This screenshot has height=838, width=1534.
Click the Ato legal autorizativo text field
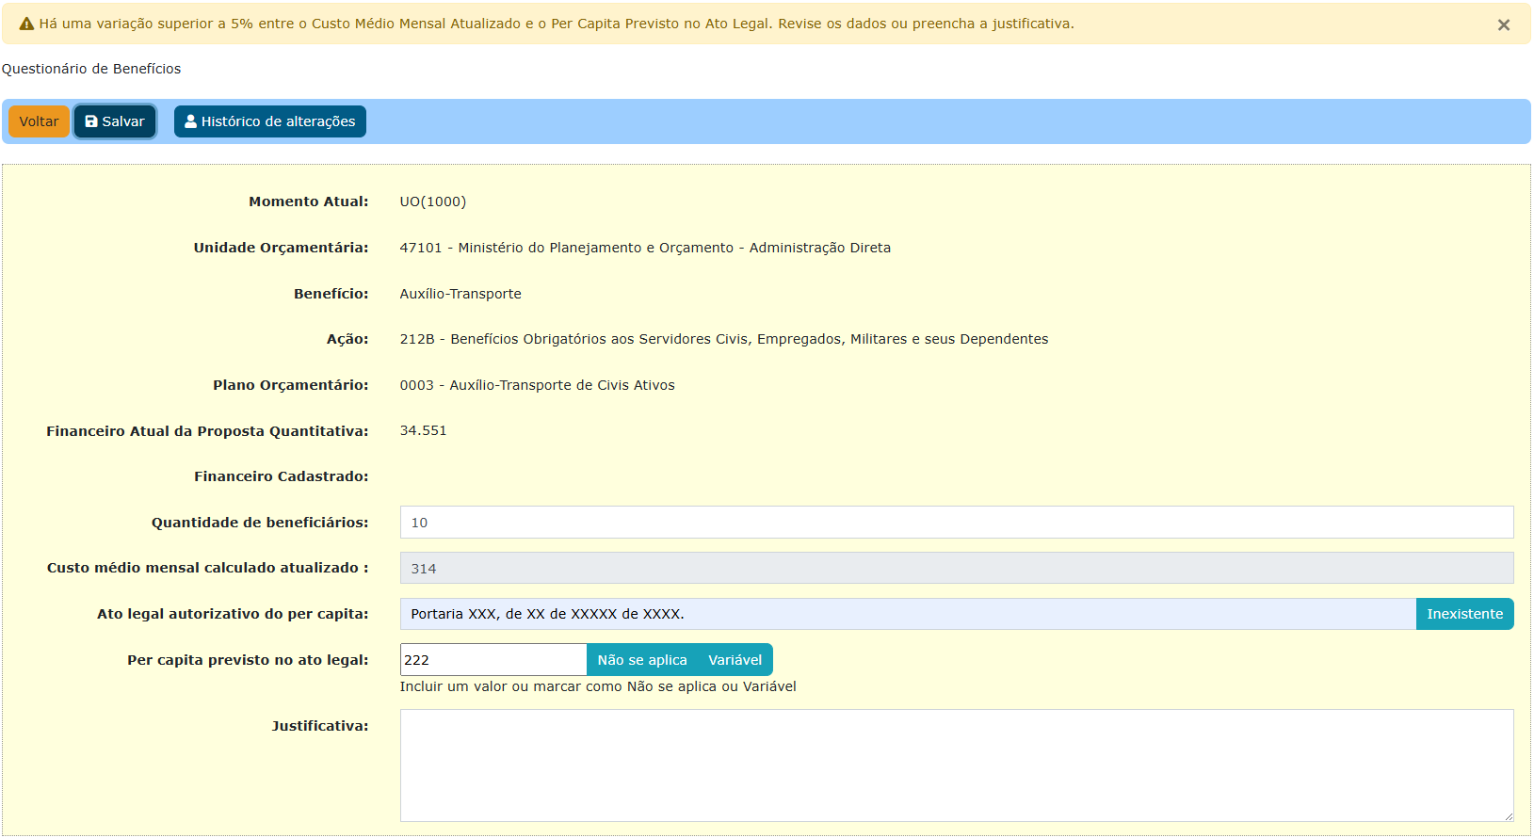coord(908,614)
